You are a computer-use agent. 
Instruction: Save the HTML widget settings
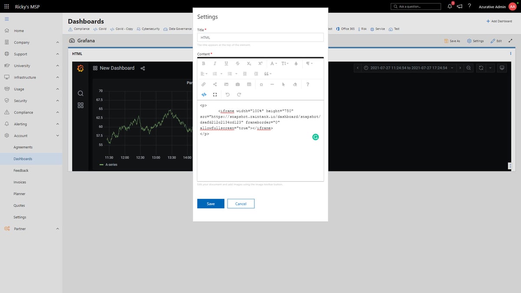[x=211, y=203]
